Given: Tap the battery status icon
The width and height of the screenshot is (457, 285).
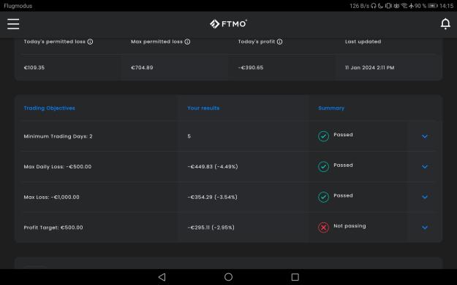Looking at the screenshot, I should click(433, 6).
